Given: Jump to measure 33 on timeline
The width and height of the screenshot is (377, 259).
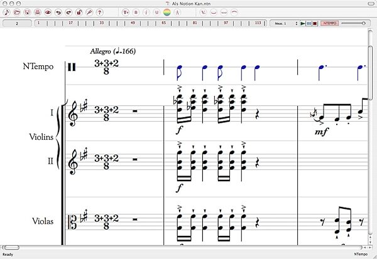Looking at the screenshot, I should pyautogui.click(x=102, y=23).
